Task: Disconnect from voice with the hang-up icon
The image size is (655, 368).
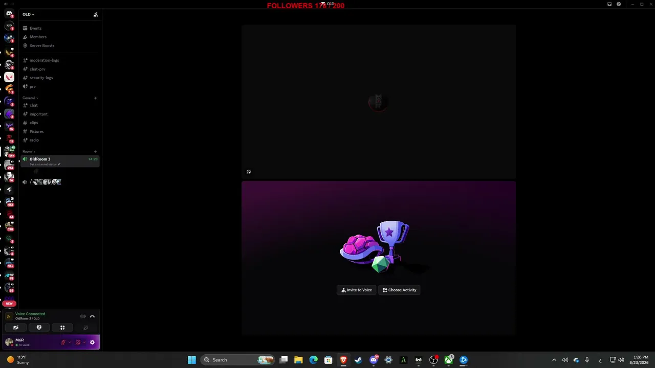Action: pyautogui.click(x=92, y=316)
